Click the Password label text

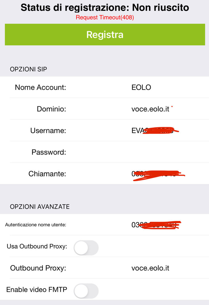[49, 152]
